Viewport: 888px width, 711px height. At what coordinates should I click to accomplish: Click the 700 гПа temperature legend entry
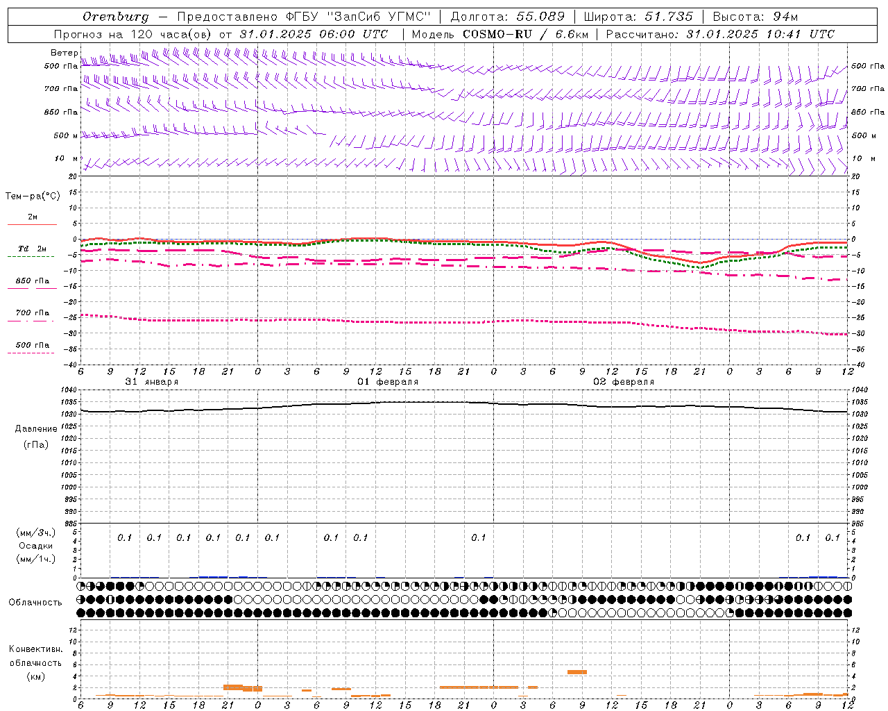pyautogui.click(x=33, y=313)
